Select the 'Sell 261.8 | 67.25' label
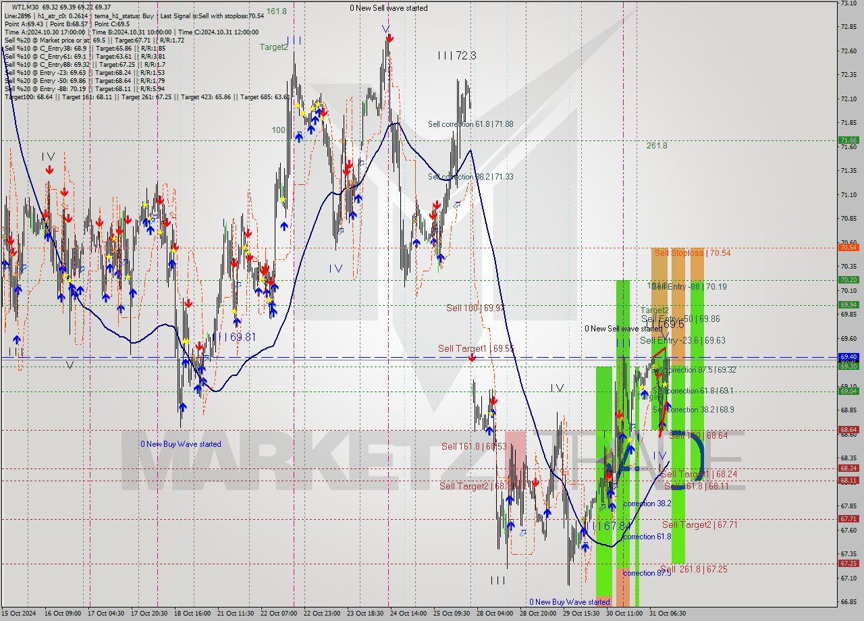864x621 pixels. (x=694, y=569)
